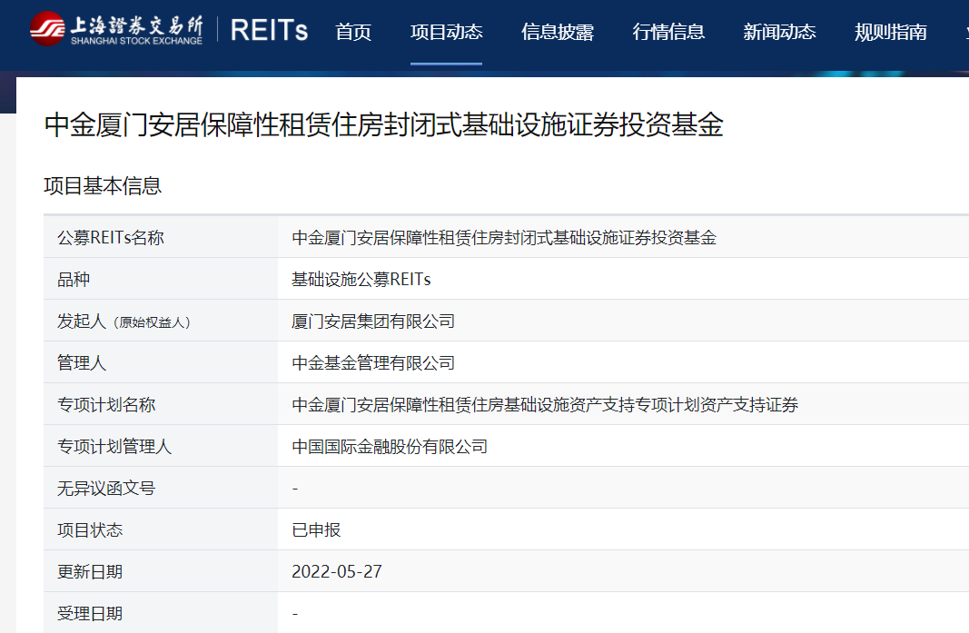Click the REITs text beside the logo

click(269, 30)
